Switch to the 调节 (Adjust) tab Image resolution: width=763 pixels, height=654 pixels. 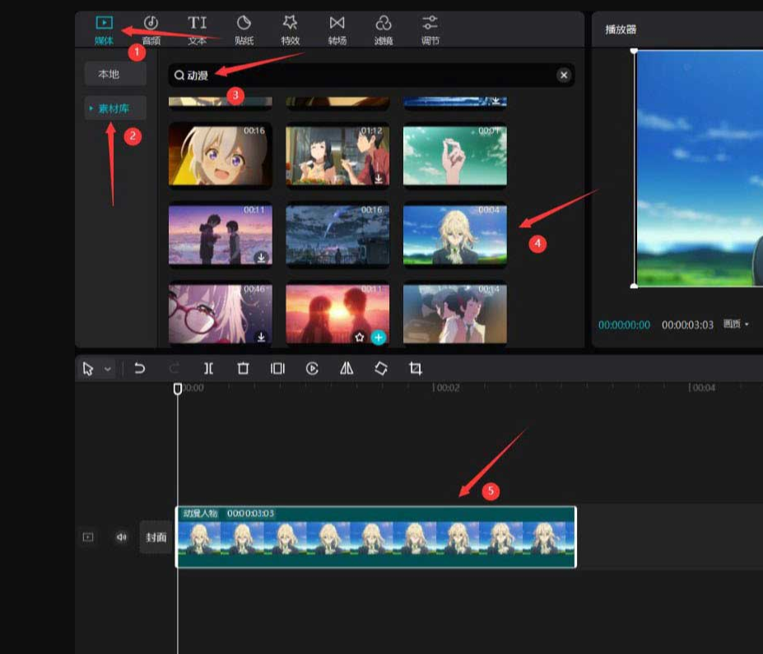pos(430,30)
